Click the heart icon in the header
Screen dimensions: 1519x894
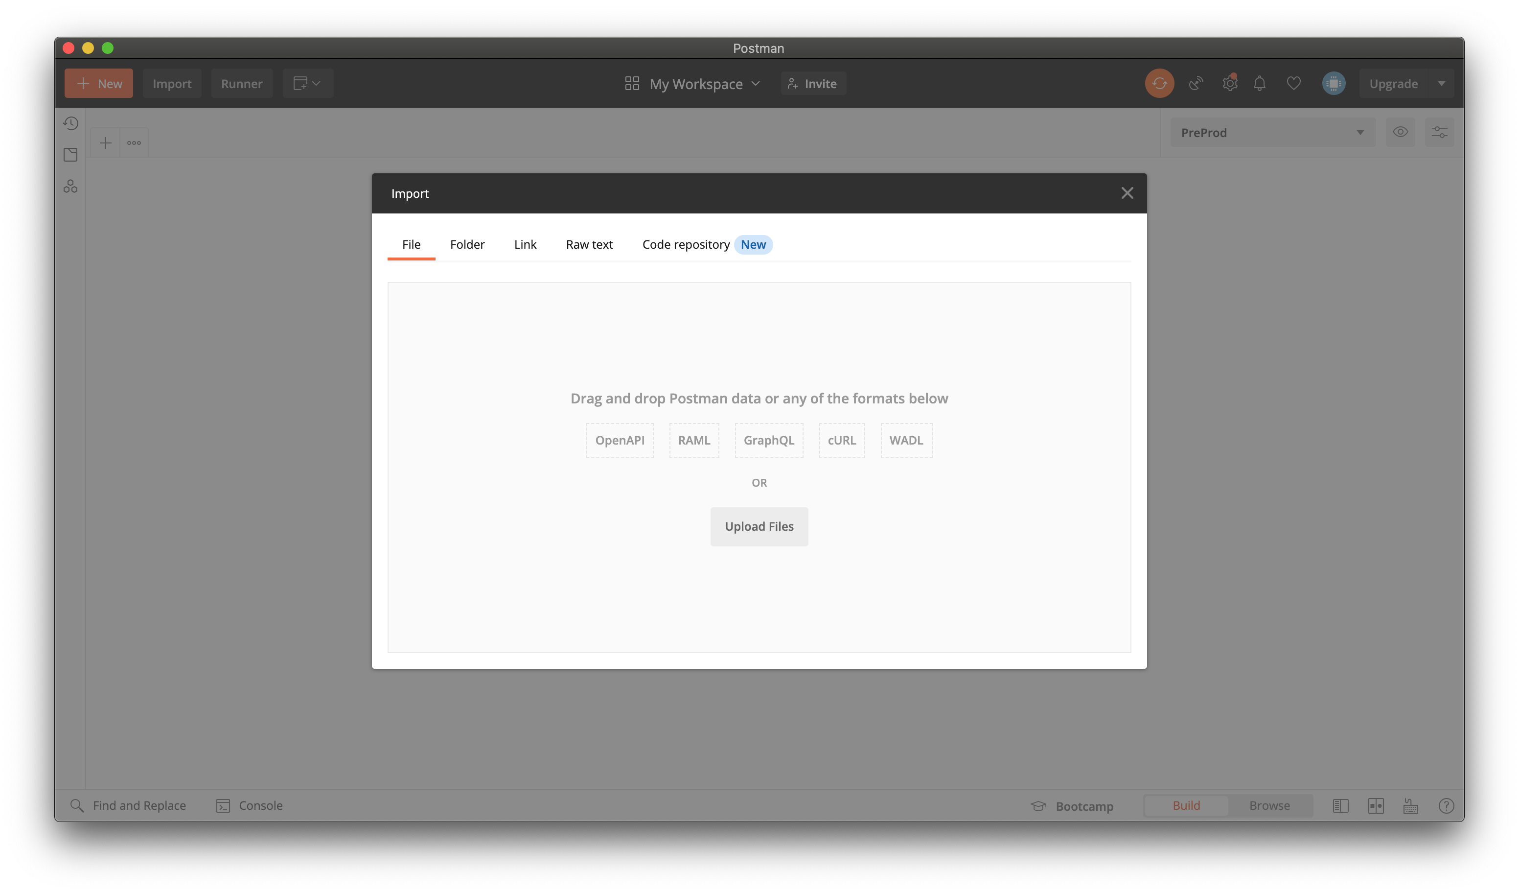click(1293, 84)
